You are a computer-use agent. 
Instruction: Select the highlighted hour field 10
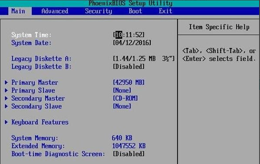click(x=119, y=35)
